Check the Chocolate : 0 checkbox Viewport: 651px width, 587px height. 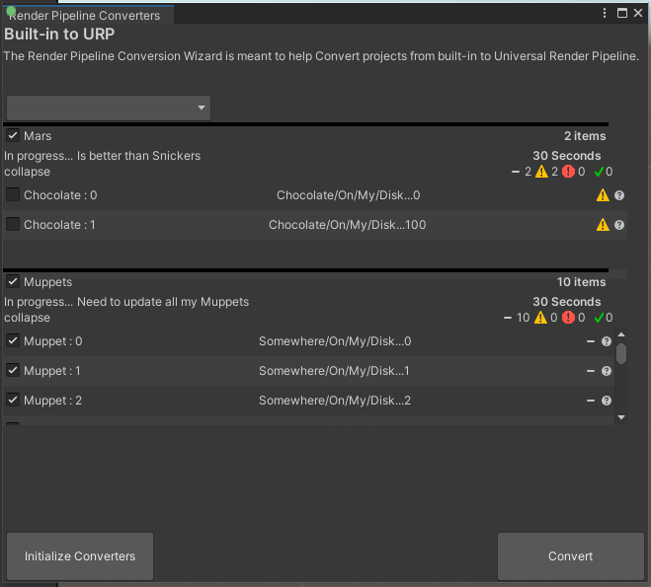13,194
